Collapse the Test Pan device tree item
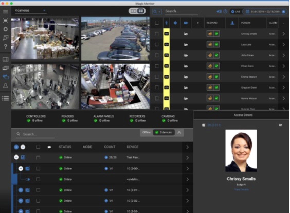This screenshot has width=290, height=213. tap(16, 157)
